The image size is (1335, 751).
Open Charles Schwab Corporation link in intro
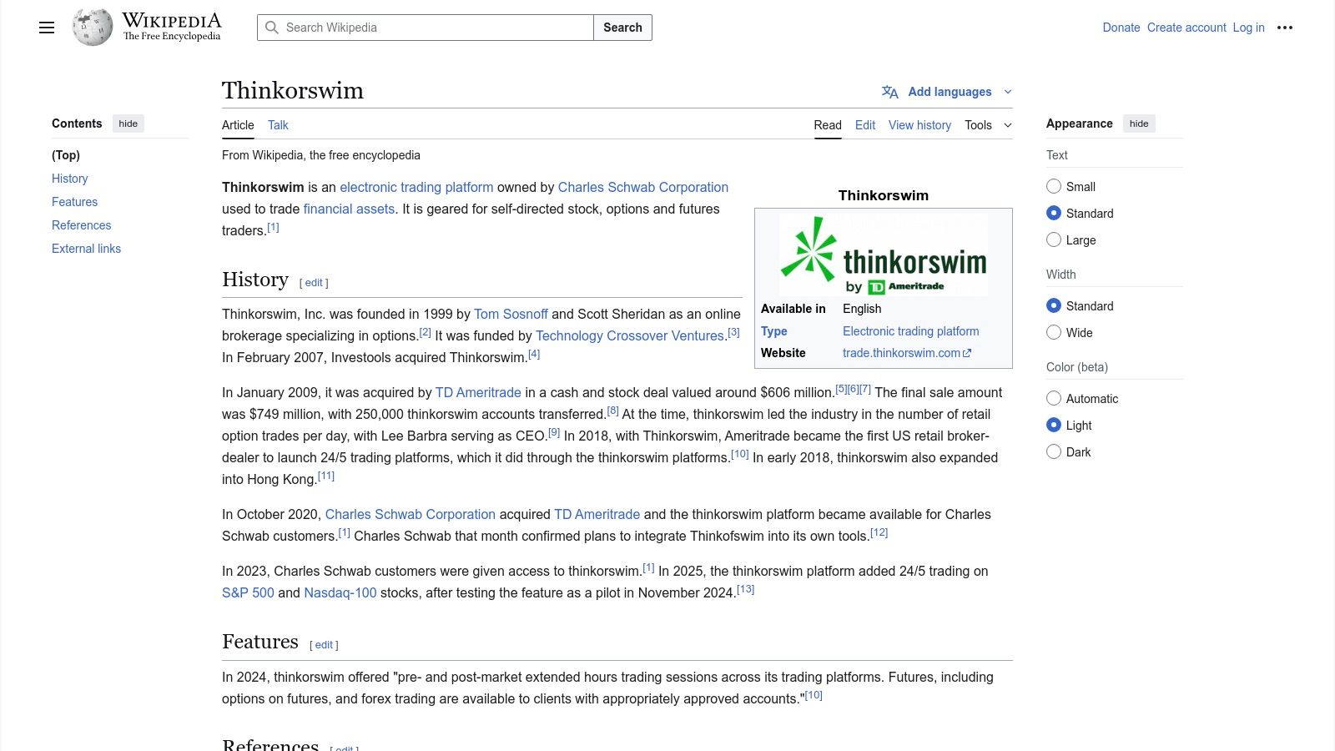click(x=643, y=187)
